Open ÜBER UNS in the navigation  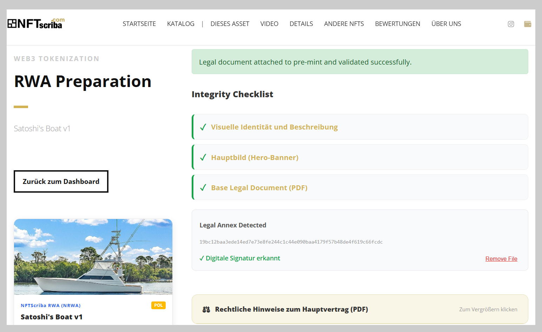point(446,24)
